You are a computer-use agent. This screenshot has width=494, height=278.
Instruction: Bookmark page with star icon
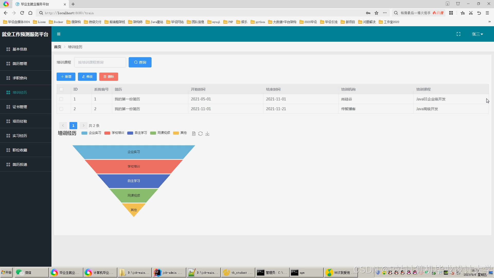click(x=376, y=13)
